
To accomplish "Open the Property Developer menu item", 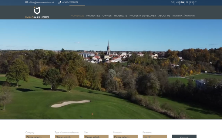I will [x=143, y=15].
